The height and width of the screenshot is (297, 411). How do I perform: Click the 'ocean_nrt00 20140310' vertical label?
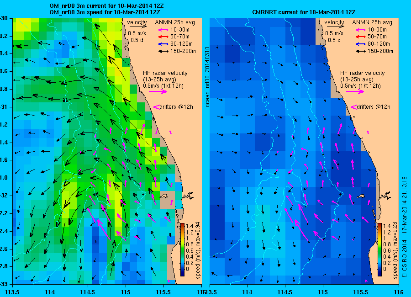(207, 77)
